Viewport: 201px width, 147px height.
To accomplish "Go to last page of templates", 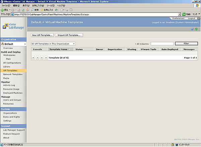I will pos(46,58).
